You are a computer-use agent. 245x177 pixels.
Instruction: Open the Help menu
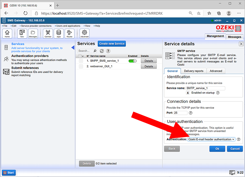pyautogui.click(x=97, y=26)
